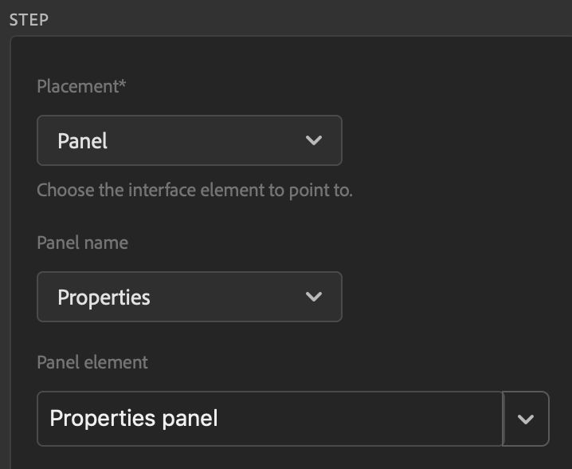Viewport: 572px width, 469px height.
Task: Click the divider beside the Panel element arrow
Action: tap(503, 418)
